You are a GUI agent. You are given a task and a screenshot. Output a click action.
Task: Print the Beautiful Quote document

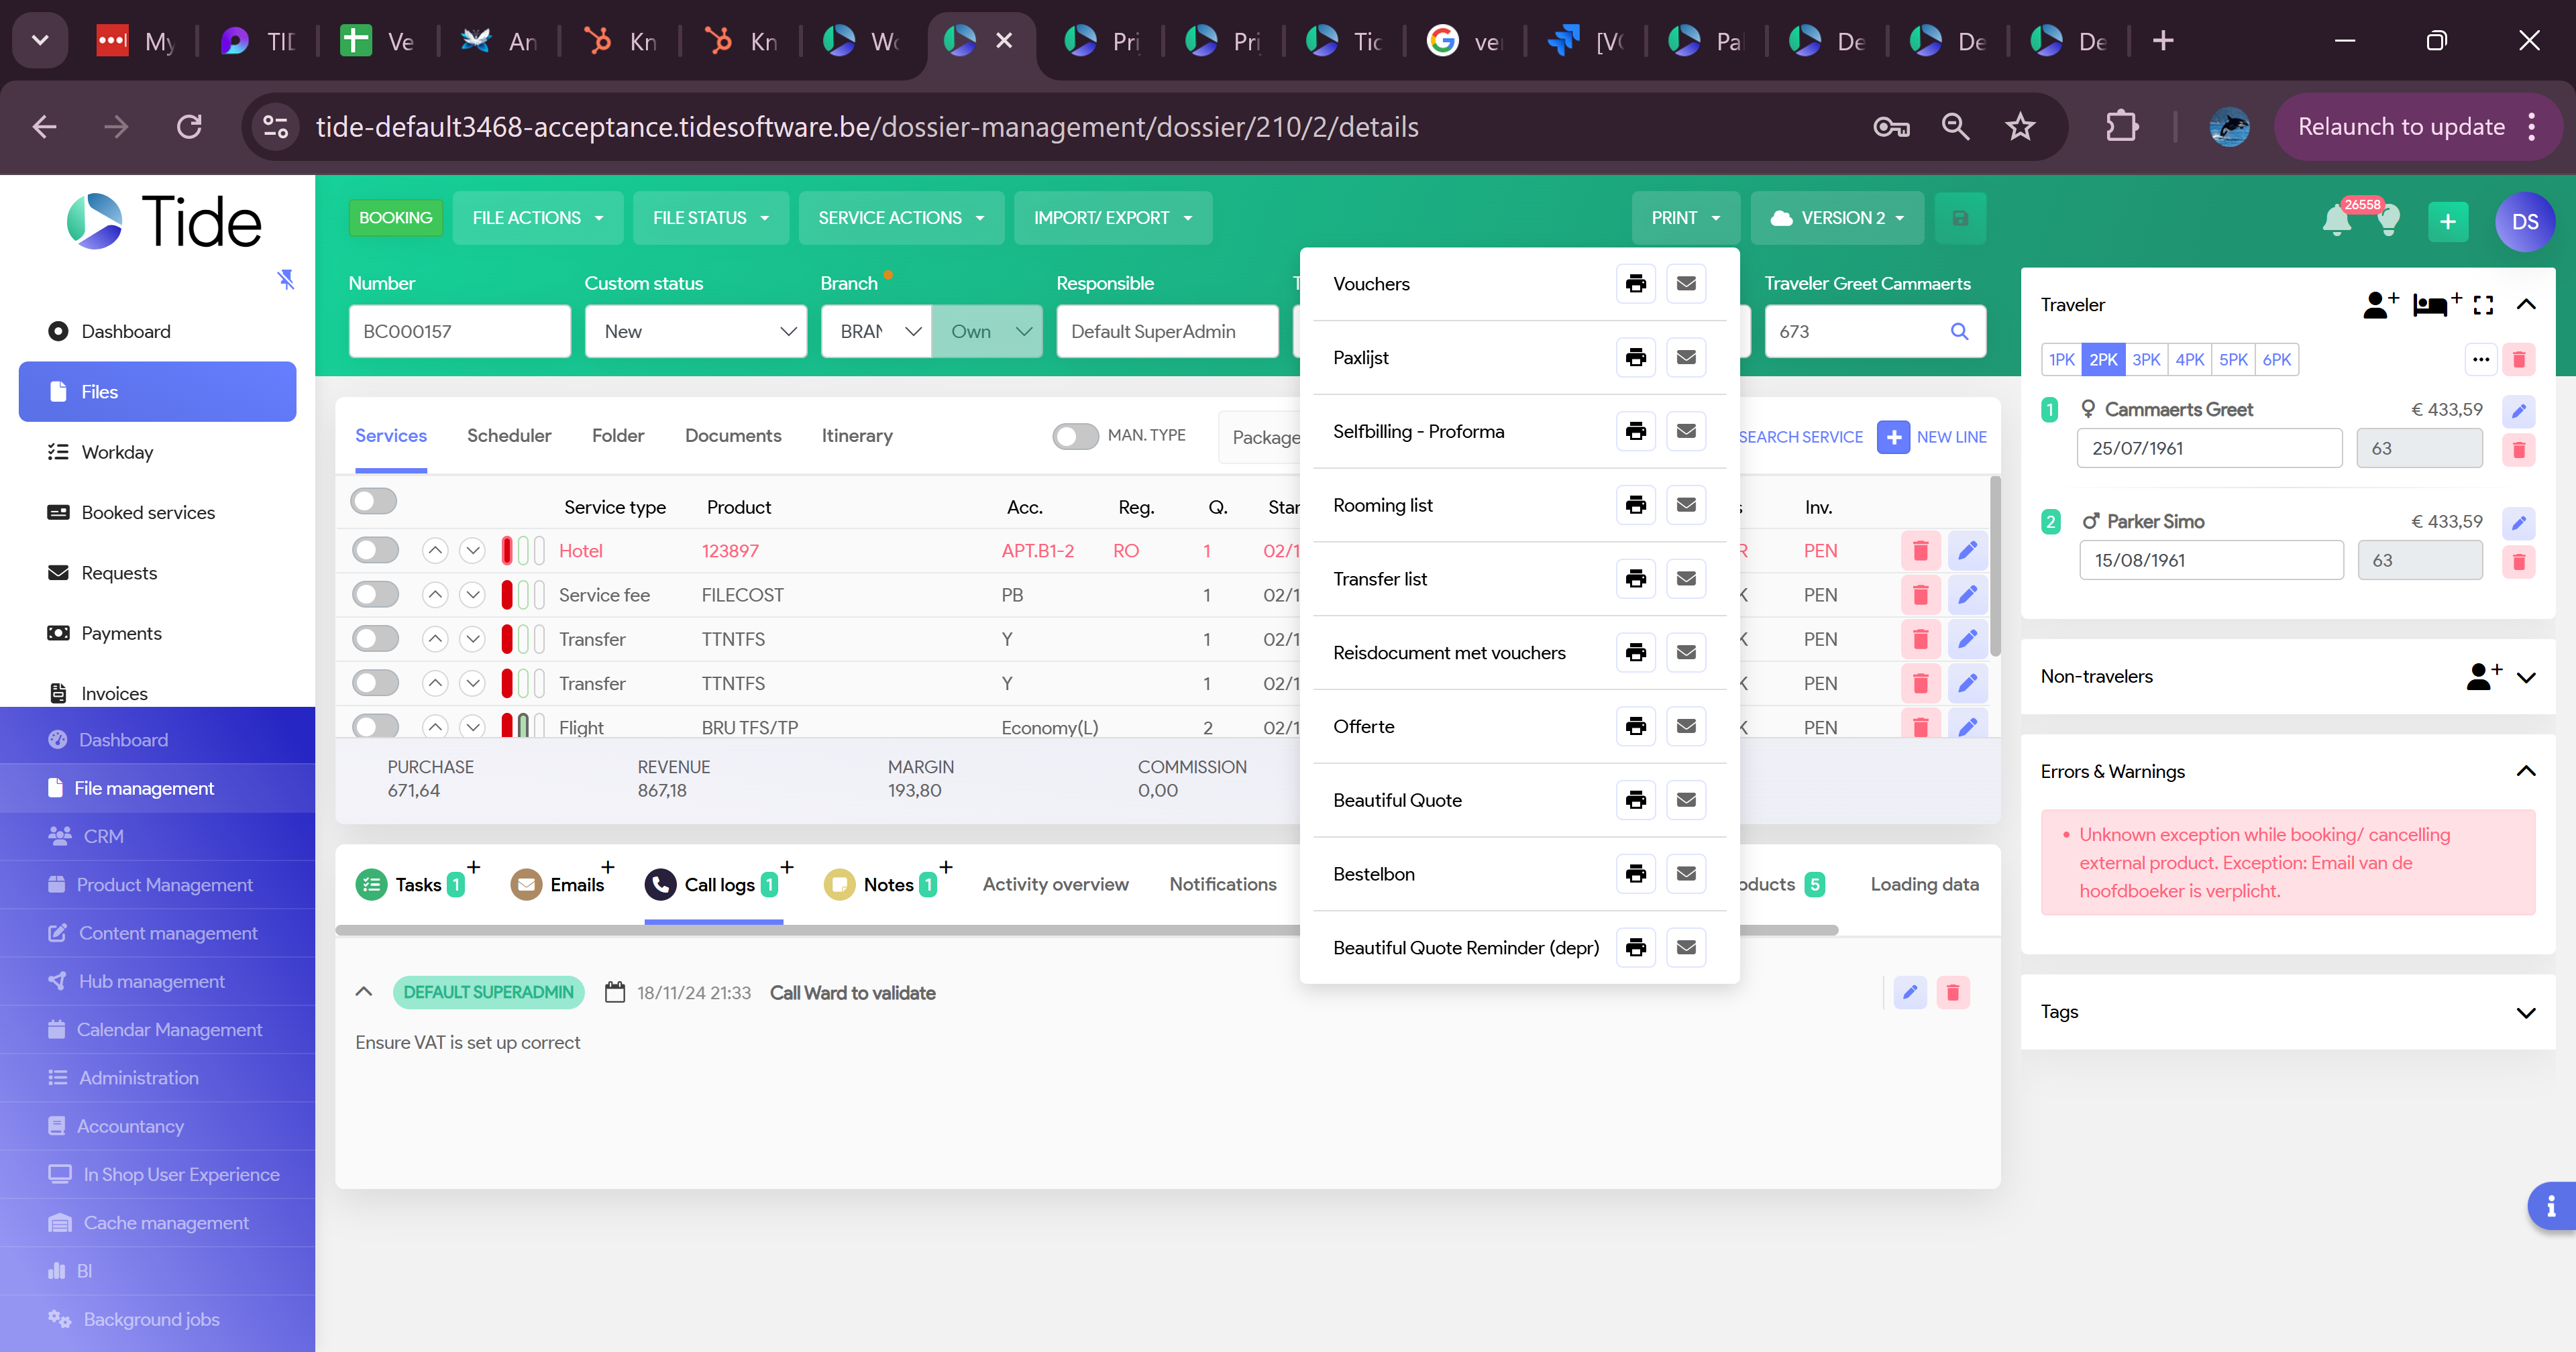[1635, 800]
